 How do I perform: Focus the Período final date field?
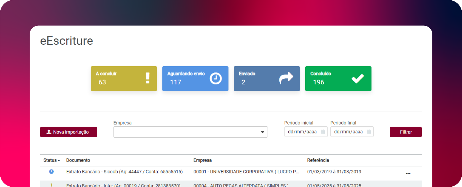(x=349, y=132)
